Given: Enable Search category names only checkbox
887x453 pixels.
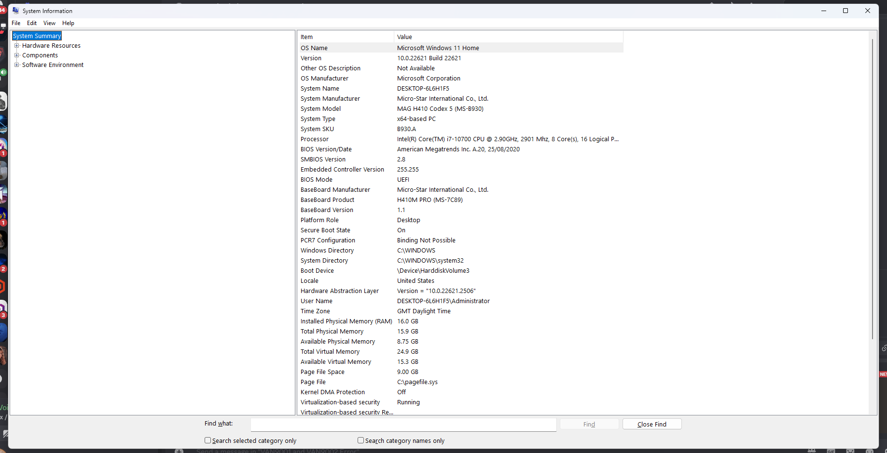Looking at the screenshot, I should [360, 440].
